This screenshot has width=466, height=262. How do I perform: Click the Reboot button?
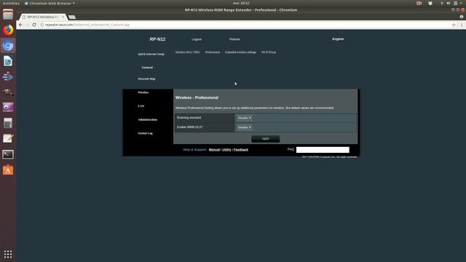[234, 39]
